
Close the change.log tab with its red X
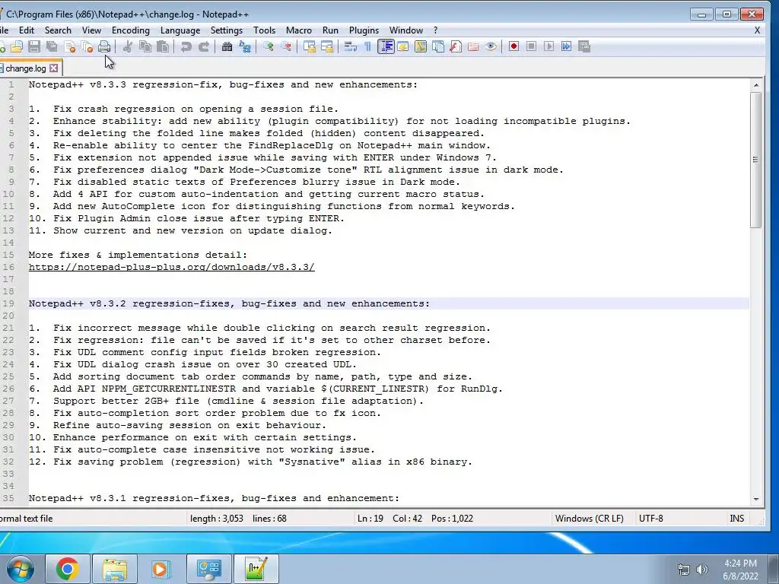point(54,68)
